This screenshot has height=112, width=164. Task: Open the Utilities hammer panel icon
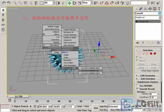click(x=159, y=9)
